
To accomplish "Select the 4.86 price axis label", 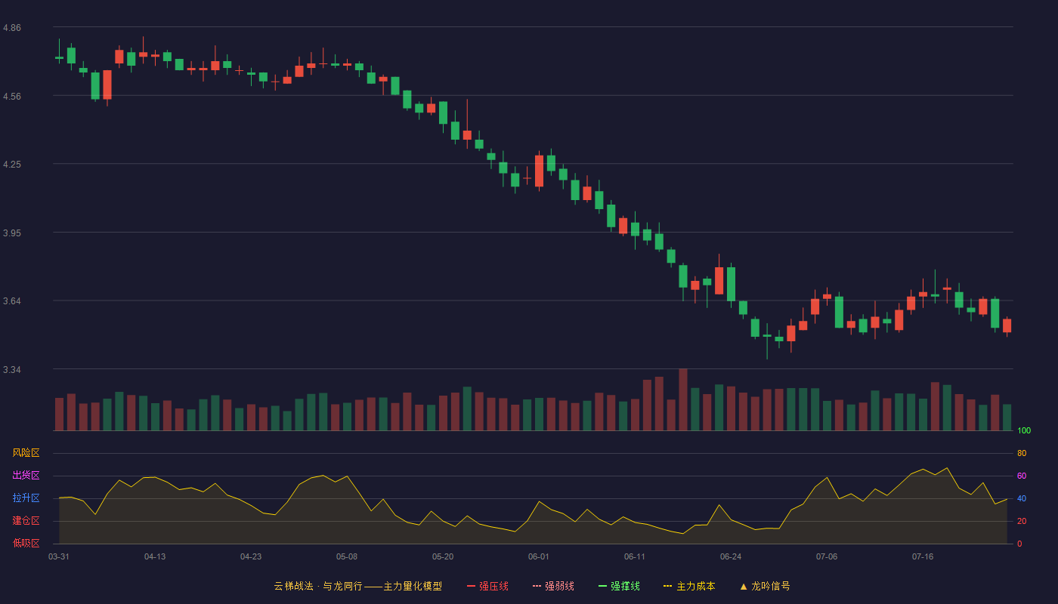I will click(12, 28).
